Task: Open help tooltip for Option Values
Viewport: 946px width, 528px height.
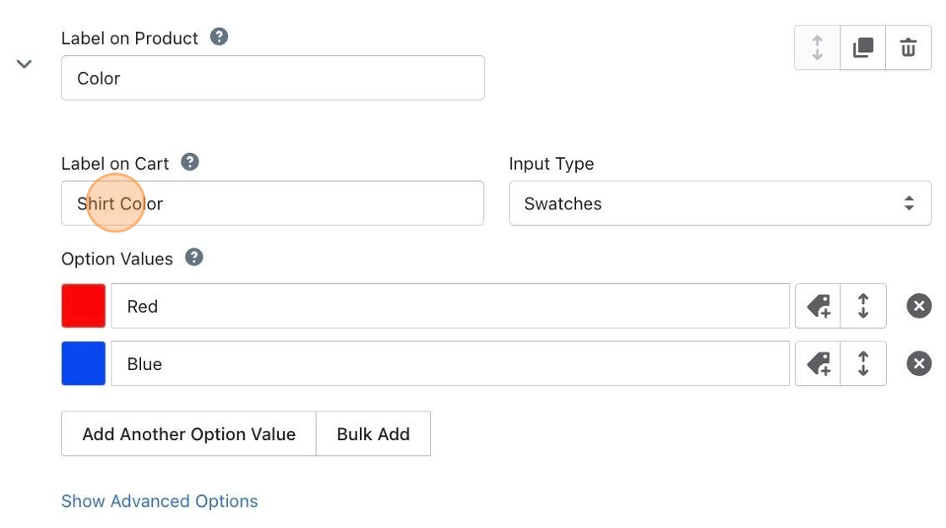Action: point(193,258)
